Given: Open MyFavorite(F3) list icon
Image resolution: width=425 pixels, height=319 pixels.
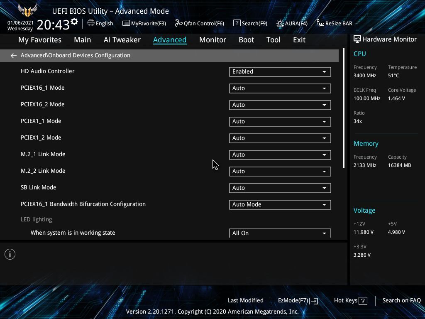Looking at the screenshot, I should click(126, 23).
